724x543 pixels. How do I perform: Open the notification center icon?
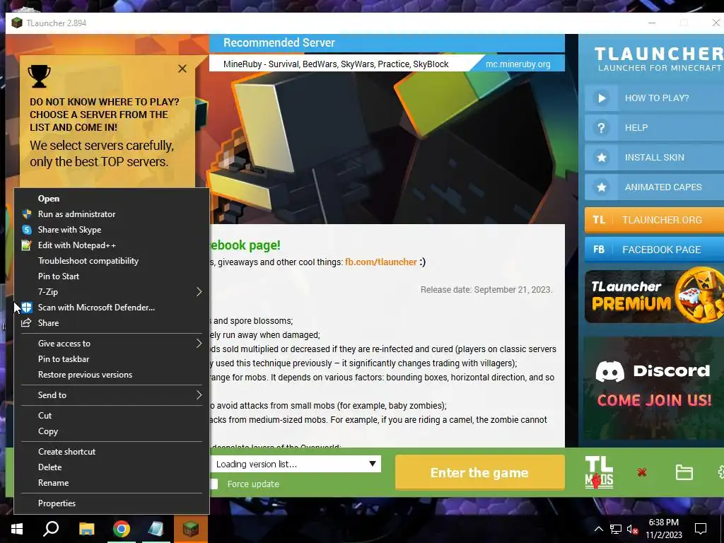(701, 529)
